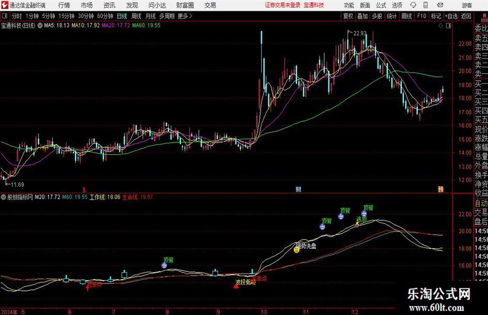Screen dimensions: 488x315
Task: Click the 统计 statistics button
Action: pyautogui.click(x=391, y=16)
